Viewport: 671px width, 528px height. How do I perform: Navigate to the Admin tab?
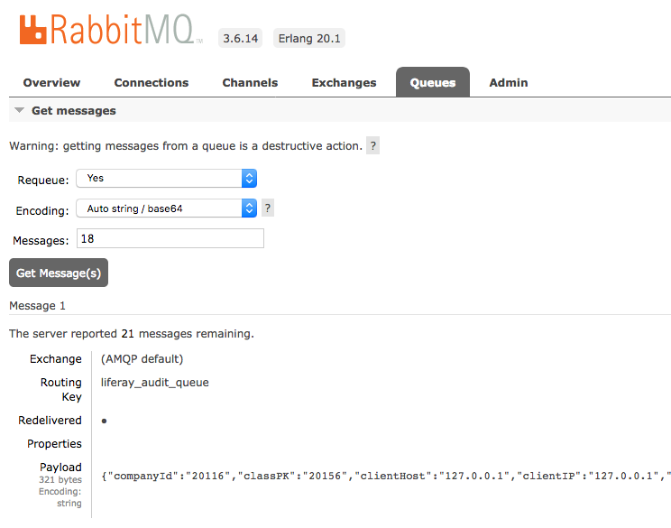(509, 82)
